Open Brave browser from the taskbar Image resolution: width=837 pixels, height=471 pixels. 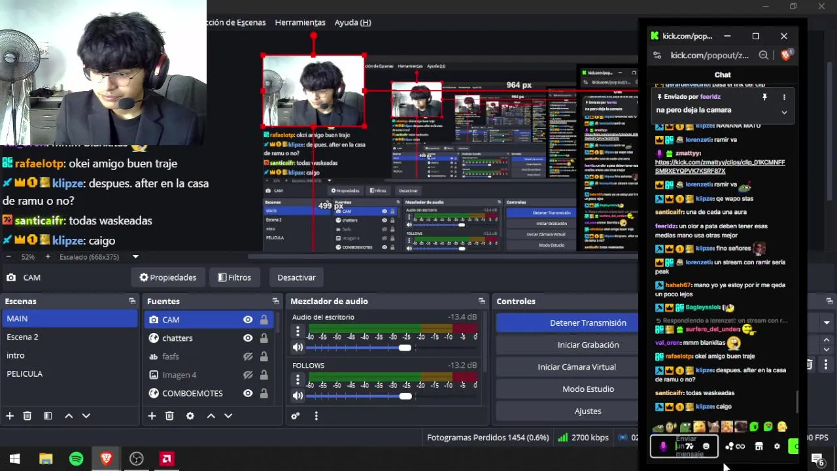click(106, 459)
